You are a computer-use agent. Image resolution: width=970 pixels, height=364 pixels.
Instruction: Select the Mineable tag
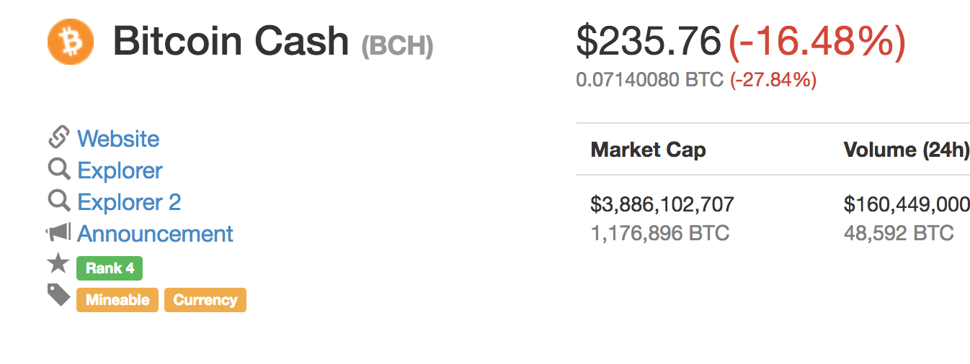tap(117, 300)
